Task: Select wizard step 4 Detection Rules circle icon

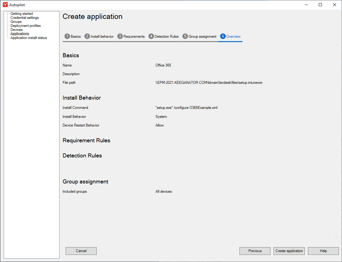Action: 151,36
